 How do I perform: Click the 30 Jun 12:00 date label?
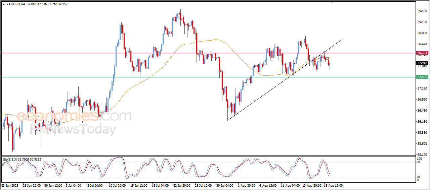tap(54, 185)
